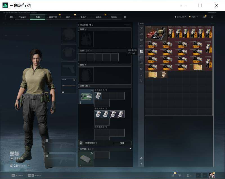Expand the 口袋 section header
This screenshot has height=179, width=225.
tap(105, 50)
